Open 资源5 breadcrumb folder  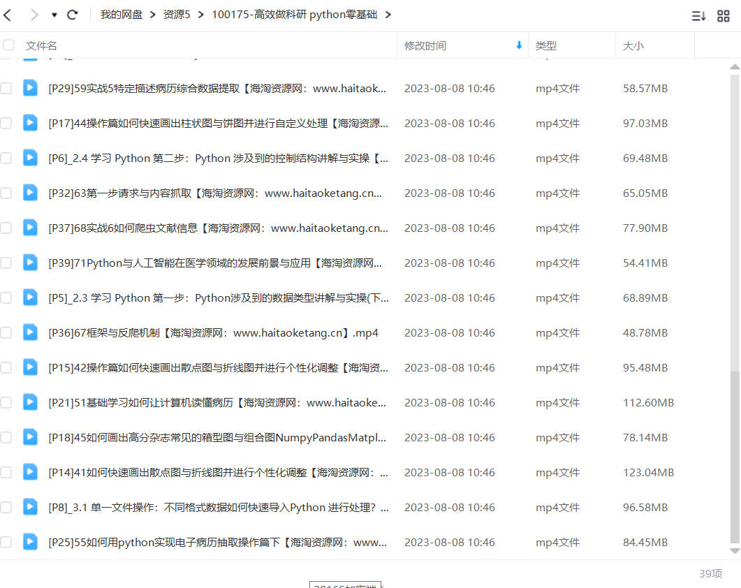click(x=176, y=15)
